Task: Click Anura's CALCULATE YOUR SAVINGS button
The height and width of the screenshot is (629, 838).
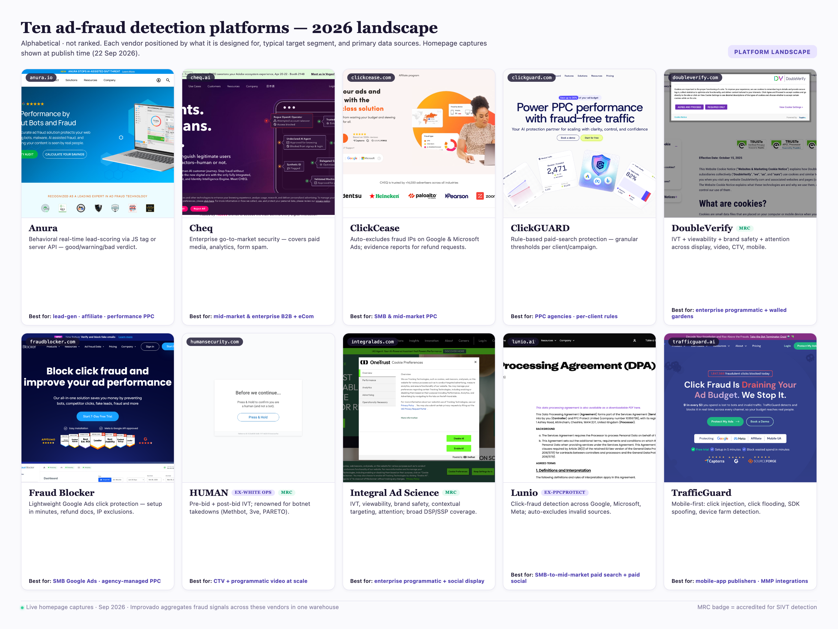Action: (x=65, y=154)
